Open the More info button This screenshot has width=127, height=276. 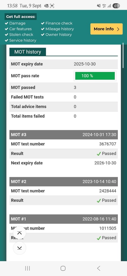[x=107, y=29]
